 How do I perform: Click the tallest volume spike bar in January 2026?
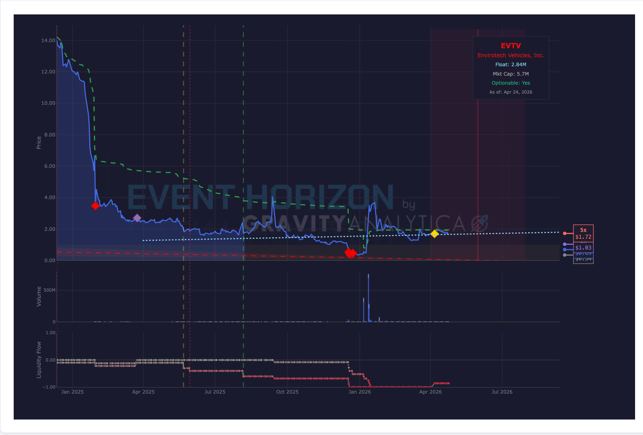[x=368, y=298]
